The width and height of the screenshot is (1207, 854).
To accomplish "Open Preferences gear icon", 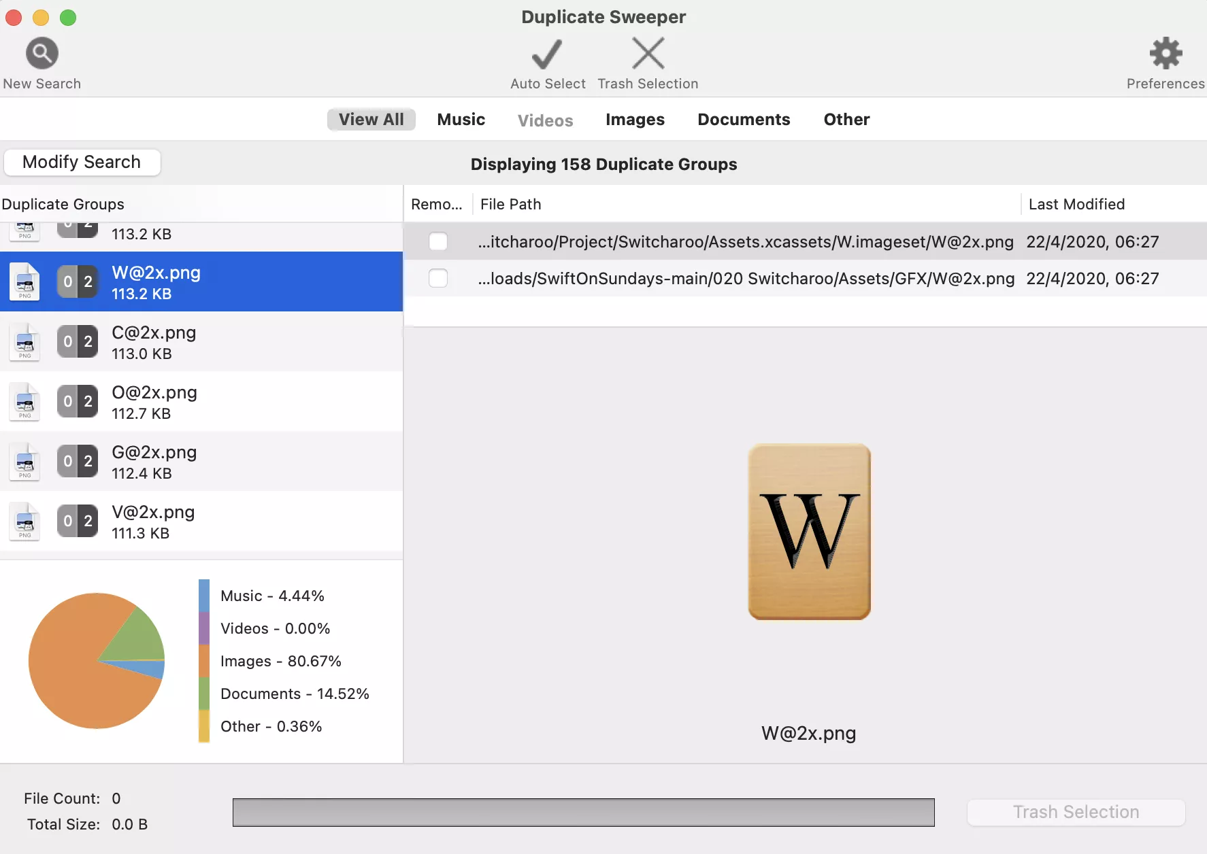I will coord(1165,53).
